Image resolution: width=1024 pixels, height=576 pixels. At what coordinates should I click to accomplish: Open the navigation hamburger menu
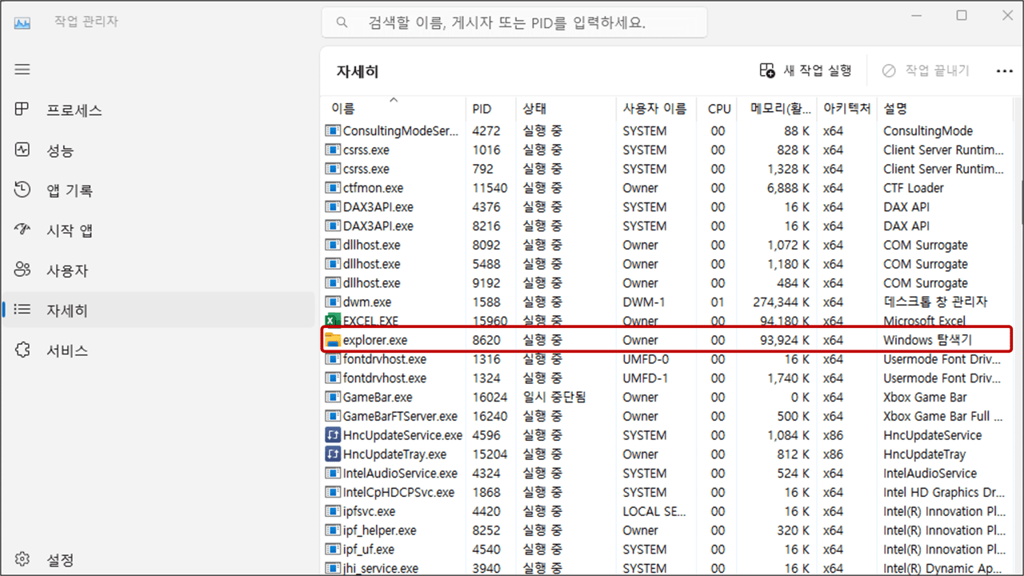(x=22, y=69)
